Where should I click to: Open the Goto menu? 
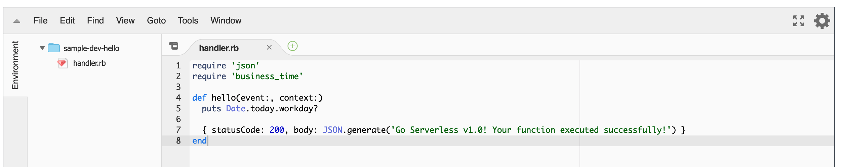[x=156, y=21]
